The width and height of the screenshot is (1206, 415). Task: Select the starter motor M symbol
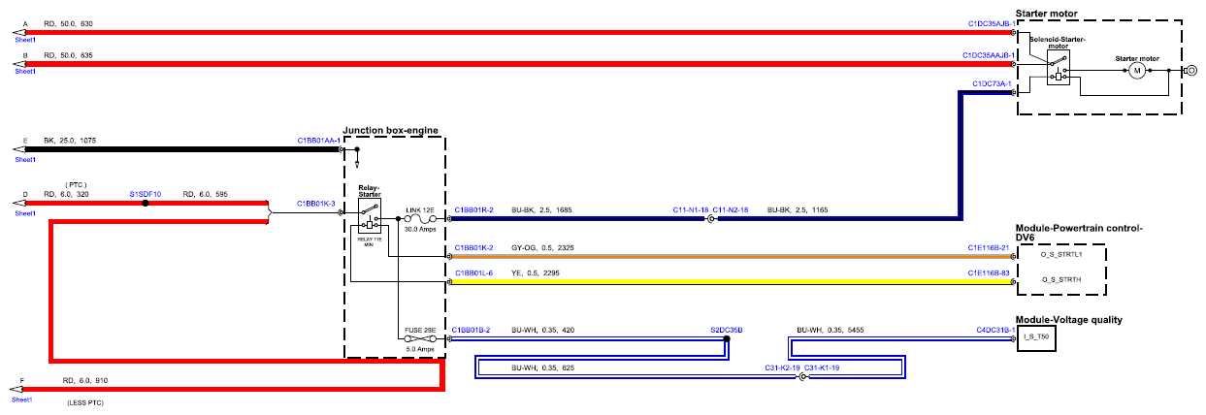[x=1138, y=71]
